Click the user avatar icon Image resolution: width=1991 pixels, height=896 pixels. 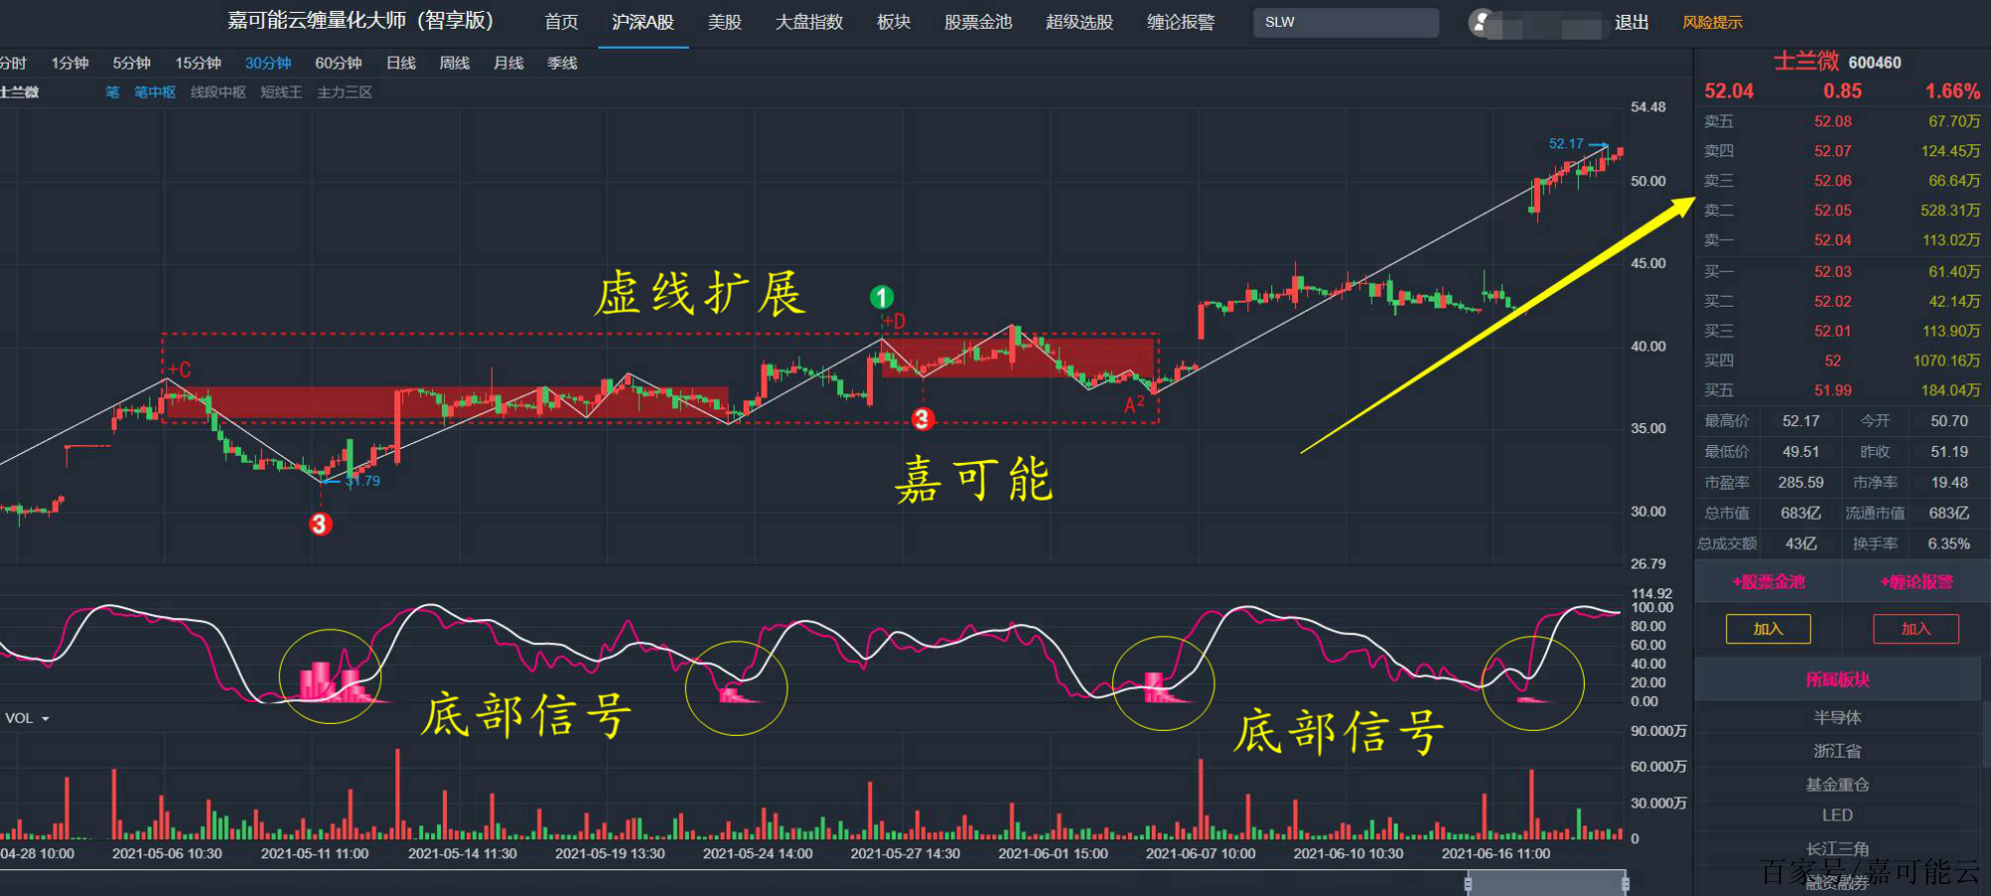[1481, 22]
